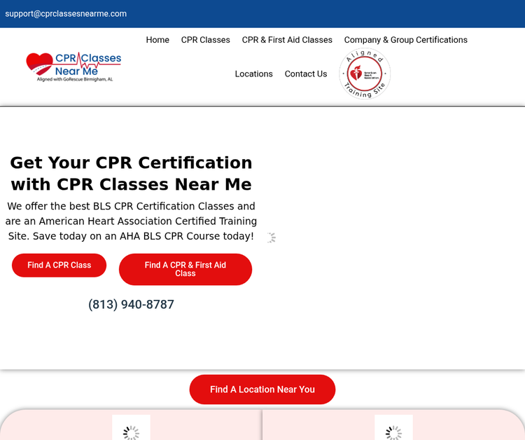Click the 'Get Your CPR Certification' heading
This screenshot has height=440, width=525.
point(131,173)
